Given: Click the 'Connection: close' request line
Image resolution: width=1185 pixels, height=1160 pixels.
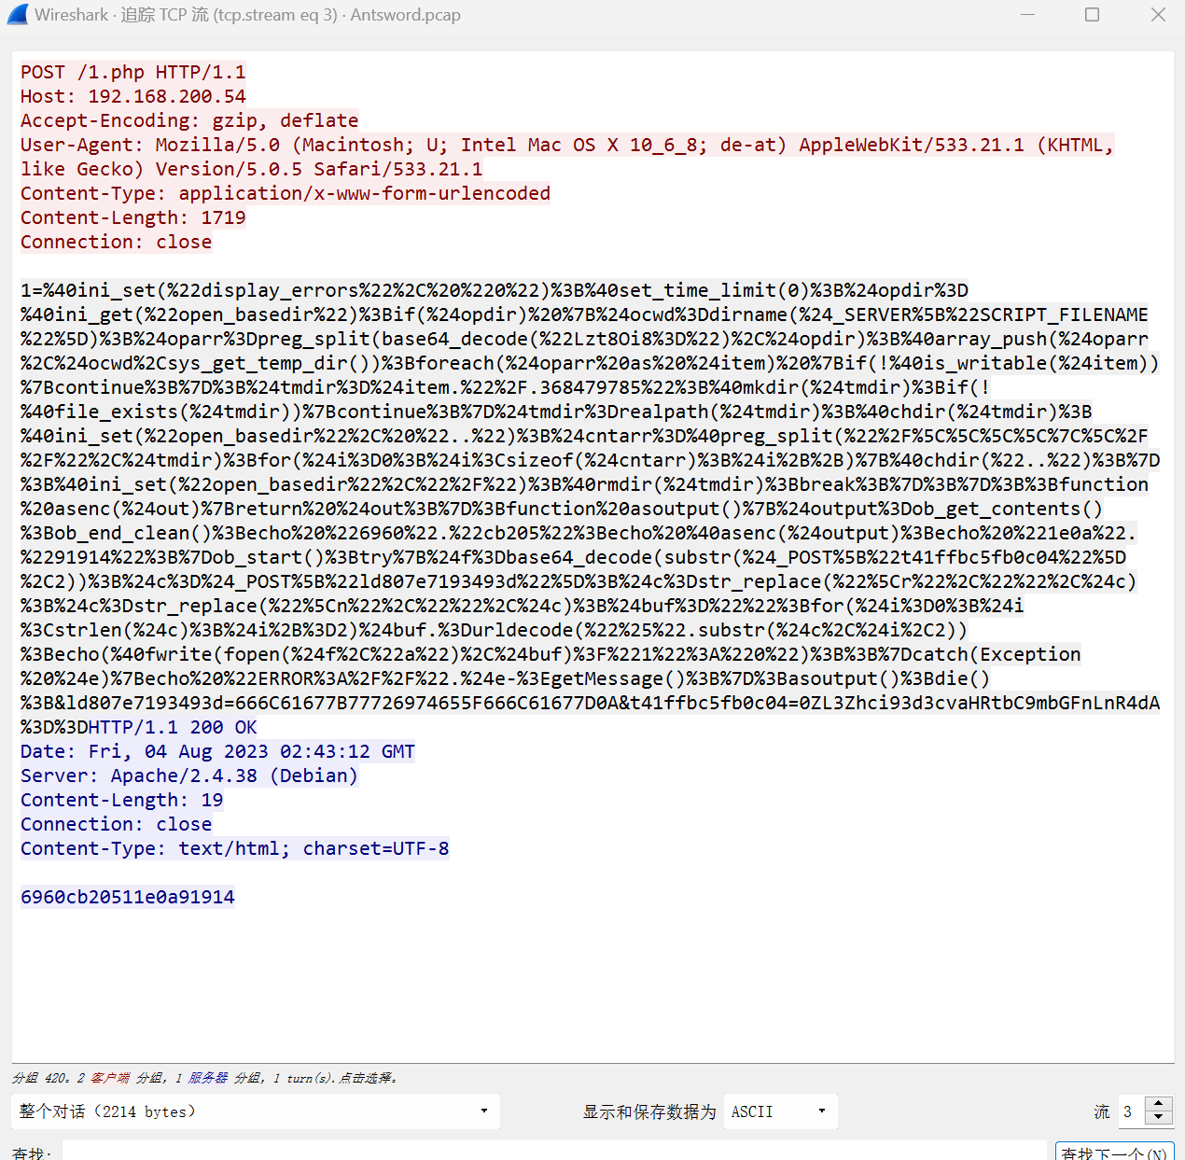Looking at the screenshot, I should [117, 242].
